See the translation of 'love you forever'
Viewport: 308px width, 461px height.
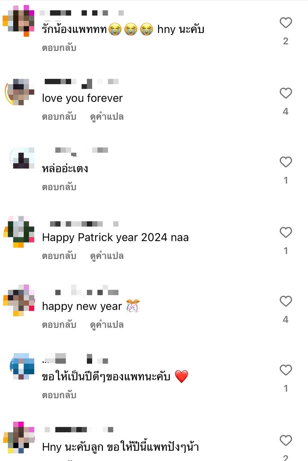[x=107, y=117]
